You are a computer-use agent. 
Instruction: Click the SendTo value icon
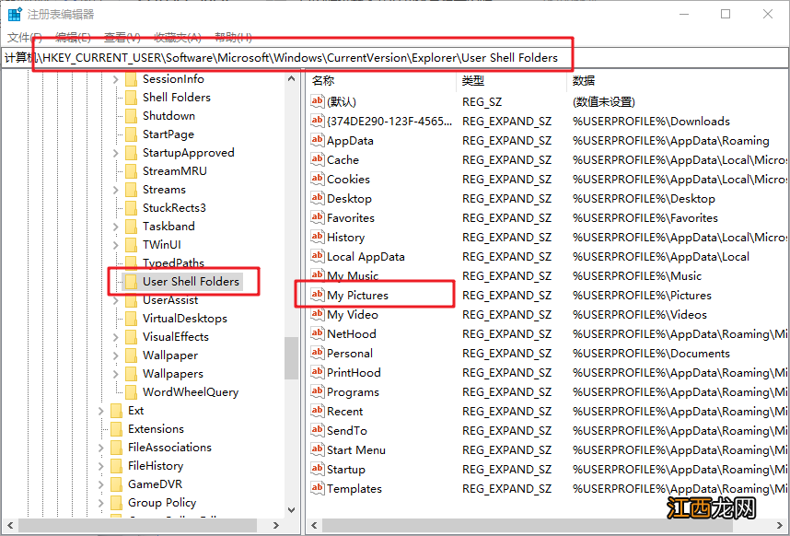pos(317,430)
